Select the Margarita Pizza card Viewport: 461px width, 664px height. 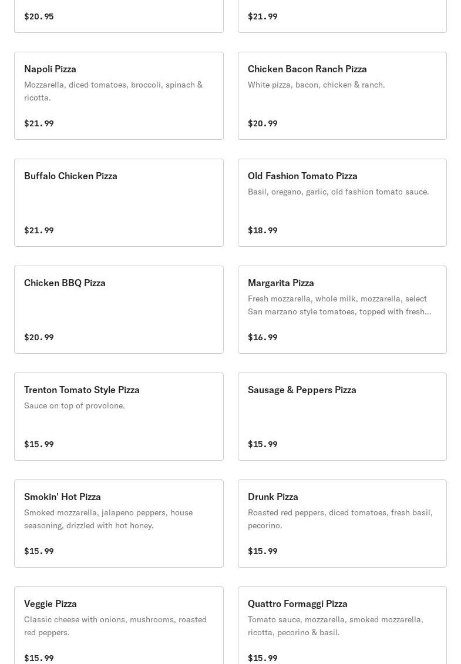coord(342,310)
